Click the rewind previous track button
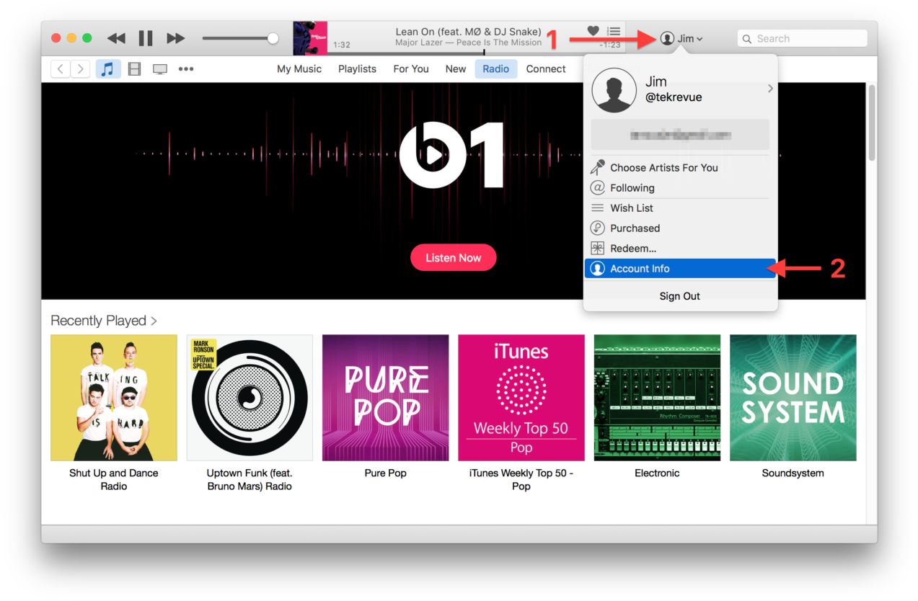The height and width of the screenshot is (601, 918). [x=116, y=38]
